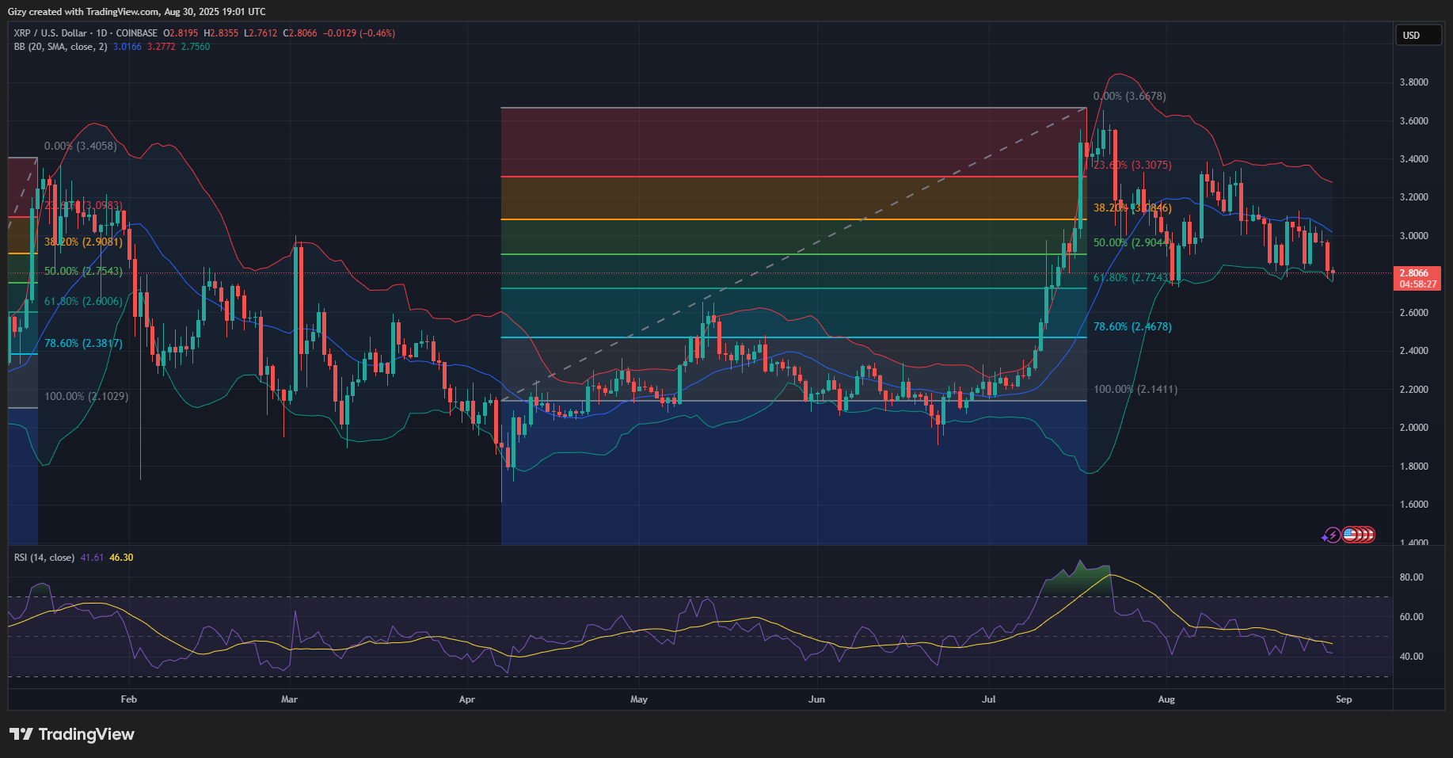Click the 0.00% (3.6678) Fibonacci level label
Screen dimensions: 1453x758
[x=1129, y=97]
